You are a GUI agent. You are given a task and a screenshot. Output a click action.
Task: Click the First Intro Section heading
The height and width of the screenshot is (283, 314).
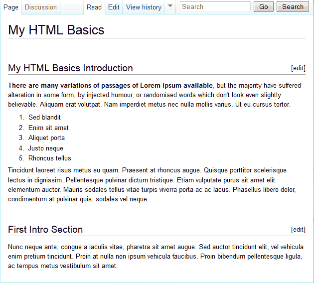coord(45,230)
